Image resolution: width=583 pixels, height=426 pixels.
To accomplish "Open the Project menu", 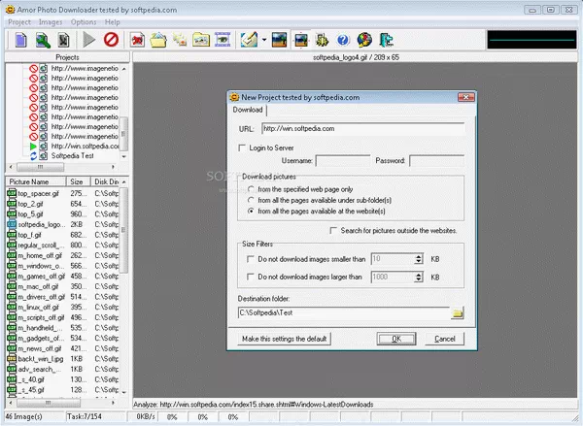I will click(x=19, y=22).
